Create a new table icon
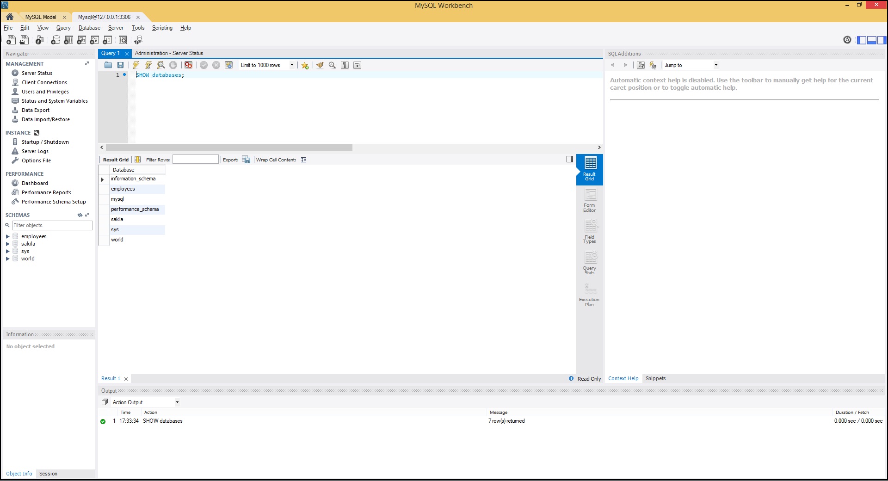Screen dimensions: 888x481 click(x=68, y=40)
